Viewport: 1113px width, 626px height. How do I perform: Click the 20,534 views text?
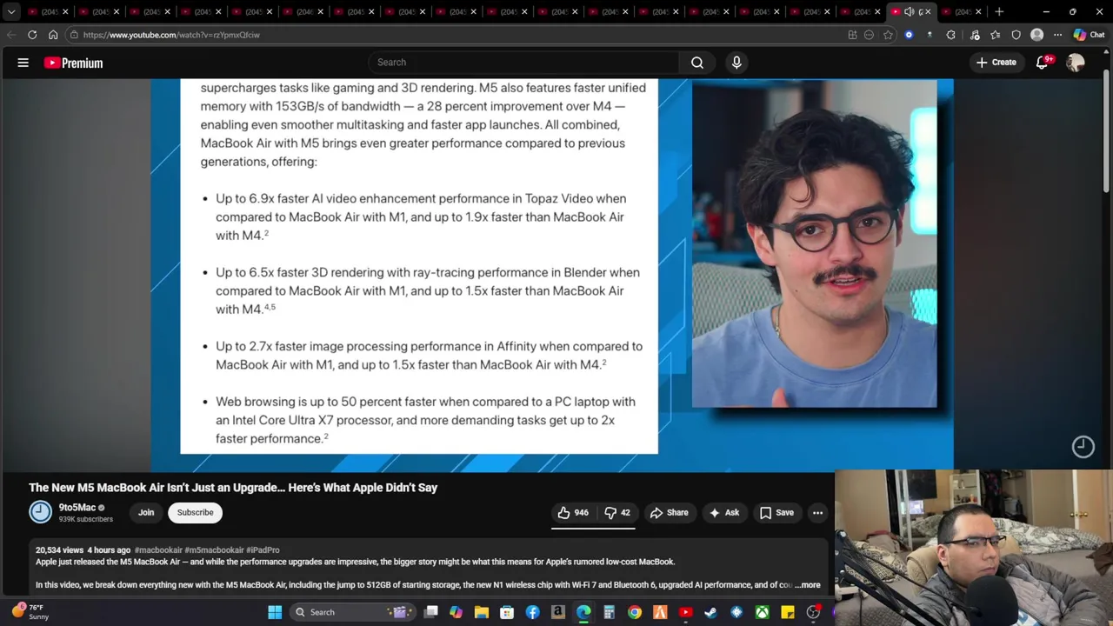tap(59, 550)
